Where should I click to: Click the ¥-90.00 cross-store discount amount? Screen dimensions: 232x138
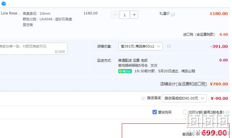219,98
